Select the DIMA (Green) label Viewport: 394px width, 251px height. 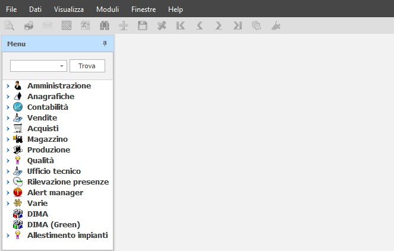point(53,224)
